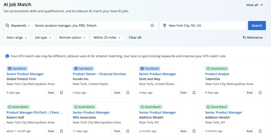Bookmark the WSS Associates job card

coord(128,131)
